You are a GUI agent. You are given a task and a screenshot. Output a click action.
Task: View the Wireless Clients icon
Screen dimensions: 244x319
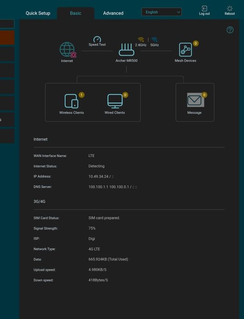[71, 101]
